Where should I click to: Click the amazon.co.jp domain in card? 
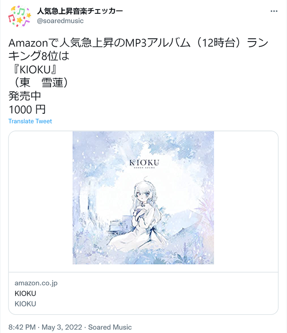click(36, 283)
